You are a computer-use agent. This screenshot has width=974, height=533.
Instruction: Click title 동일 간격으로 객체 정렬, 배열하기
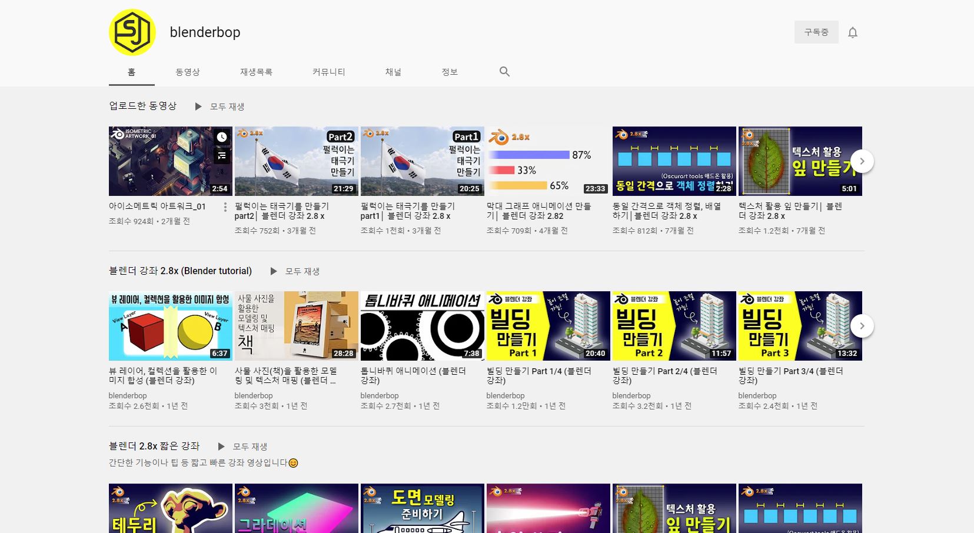coord(667,211)
